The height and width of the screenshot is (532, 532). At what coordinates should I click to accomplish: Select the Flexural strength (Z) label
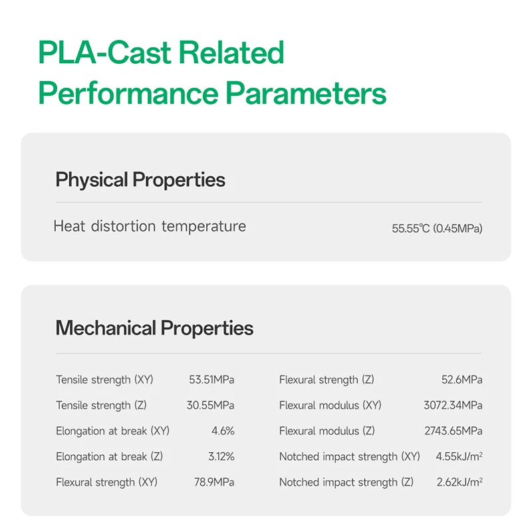coord(327,380)
